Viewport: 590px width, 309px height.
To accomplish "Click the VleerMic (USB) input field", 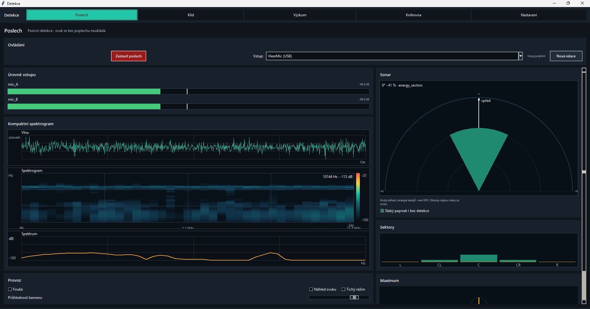I will [392, 56].
